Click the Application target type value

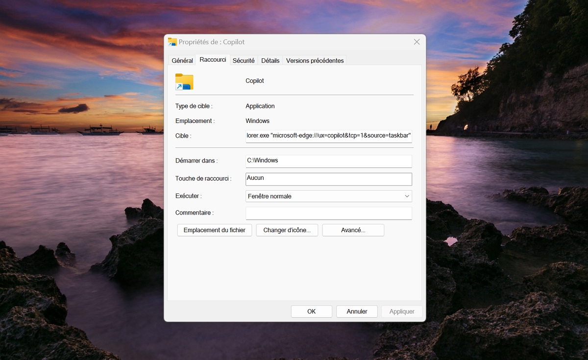point(260,106)
